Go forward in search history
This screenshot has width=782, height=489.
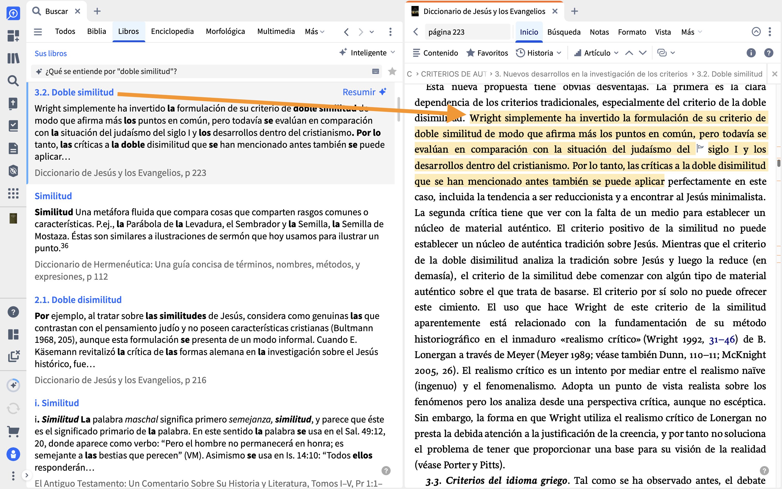point(361,32)
